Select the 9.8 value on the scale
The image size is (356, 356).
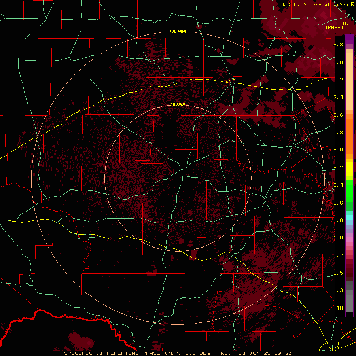click(338, 44)
